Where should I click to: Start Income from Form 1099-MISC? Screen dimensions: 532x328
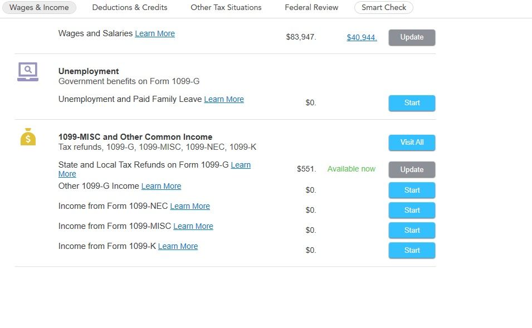coord(412,231)
